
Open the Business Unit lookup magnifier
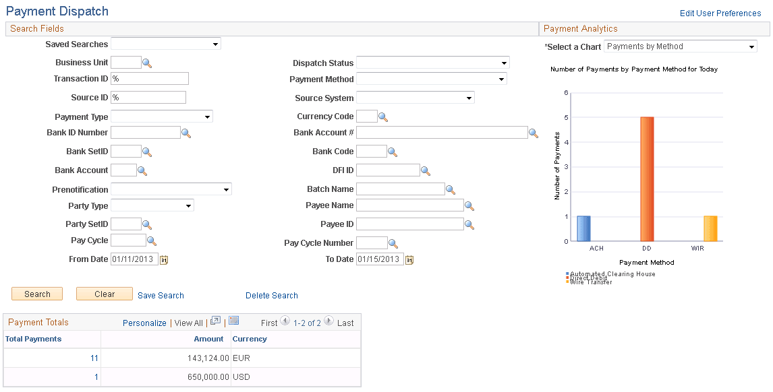tap(148, 62)
